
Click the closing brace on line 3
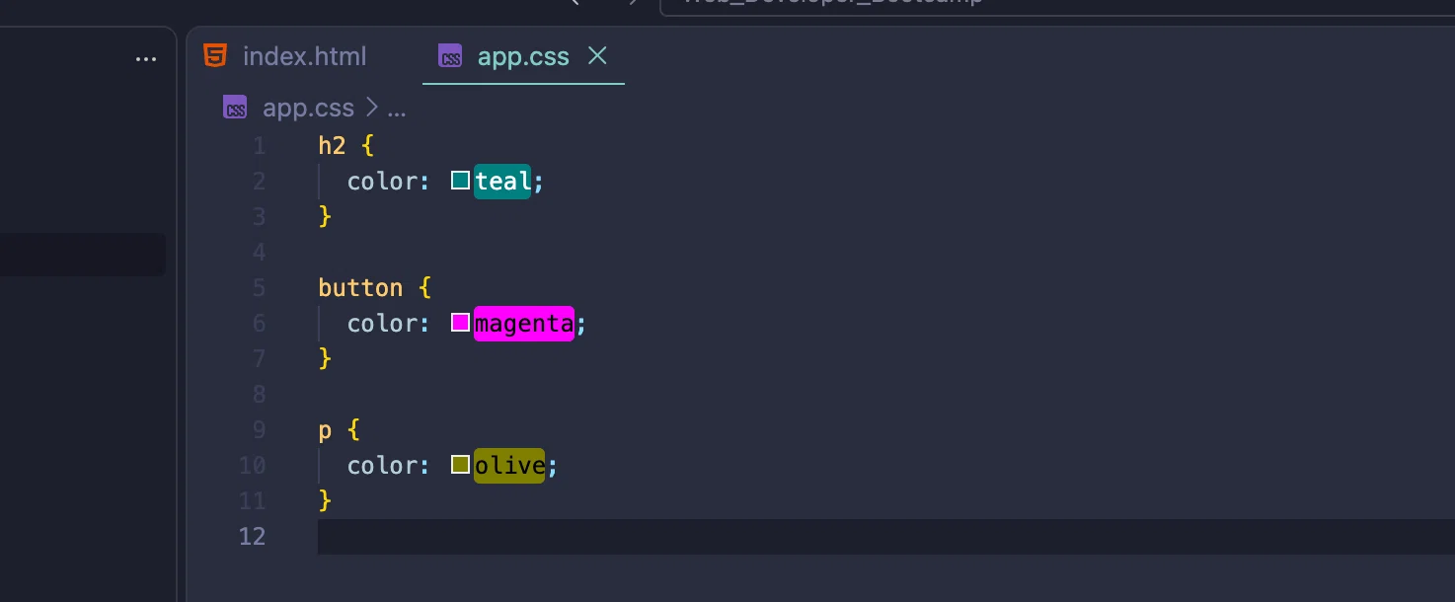[x=325, y=216]
